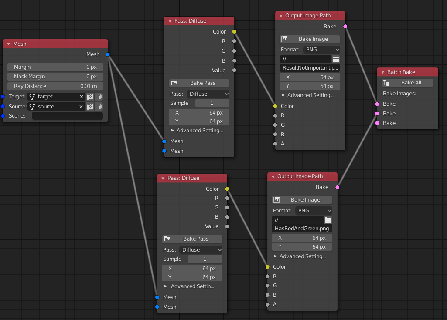The image size is (447, 320).
Task: Click the blue Target input socket
Action: (x=3, y=97)
